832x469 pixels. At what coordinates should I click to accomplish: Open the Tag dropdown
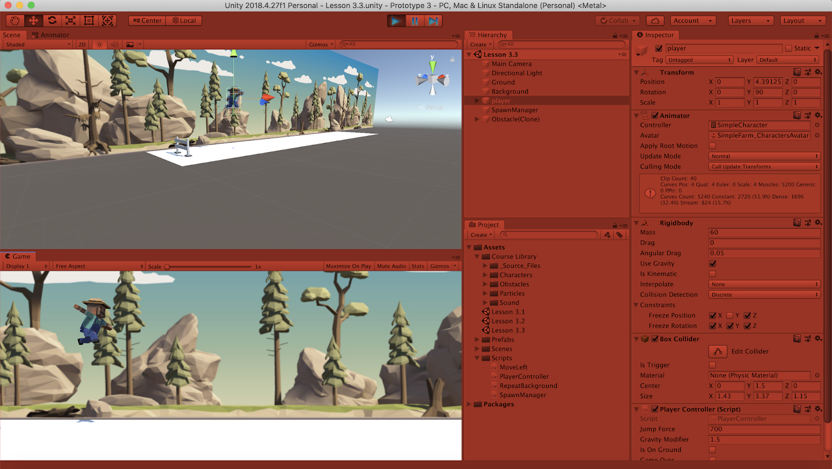pos(699,60)
